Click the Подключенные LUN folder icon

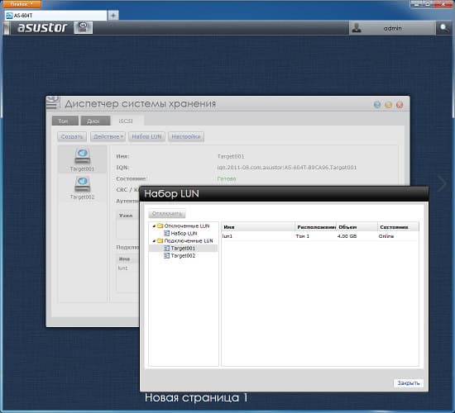[160, 240]
